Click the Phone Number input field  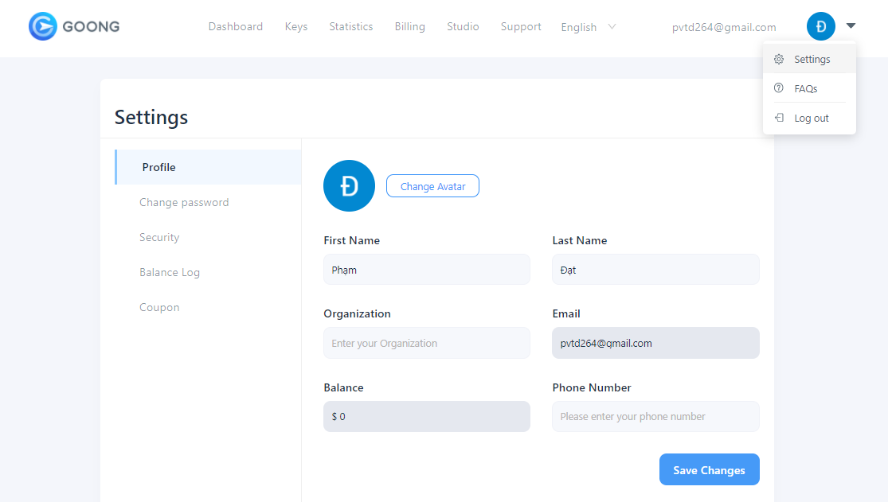click(x=655, y=416)
